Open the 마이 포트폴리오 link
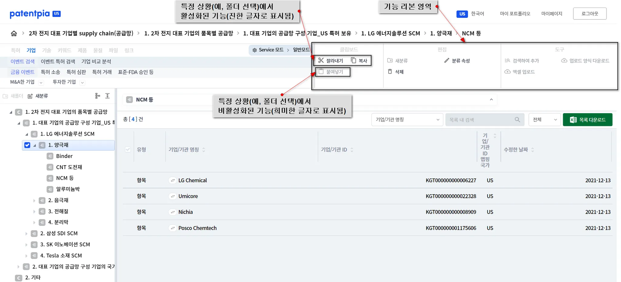 pos(515,14)
